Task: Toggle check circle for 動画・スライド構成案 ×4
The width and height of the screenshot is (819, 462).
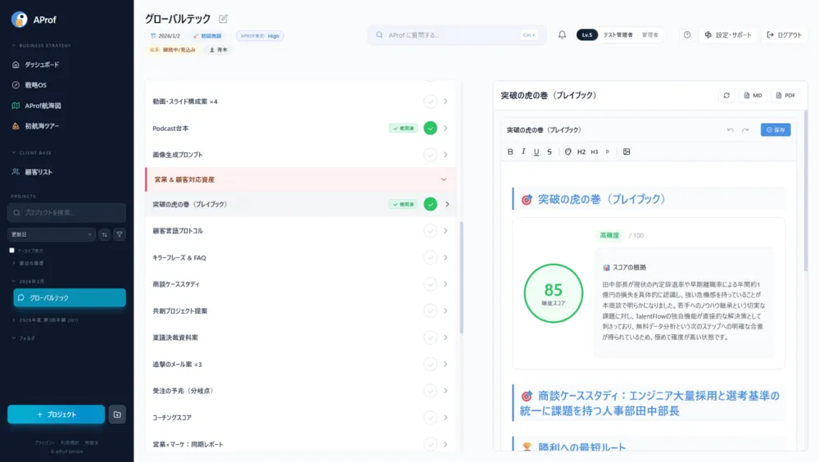Action: 430,102
